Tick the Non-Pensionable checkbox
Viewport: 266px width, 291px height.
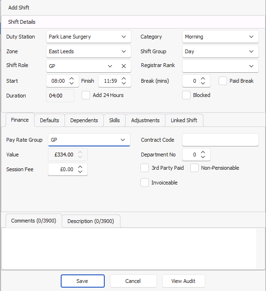point(194,168)
